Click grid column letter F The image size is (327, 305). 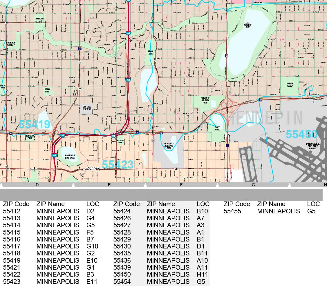[x=181, y=185]
